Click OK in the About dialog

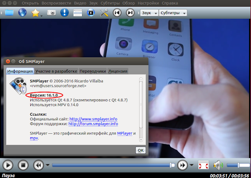pos(140,150)
